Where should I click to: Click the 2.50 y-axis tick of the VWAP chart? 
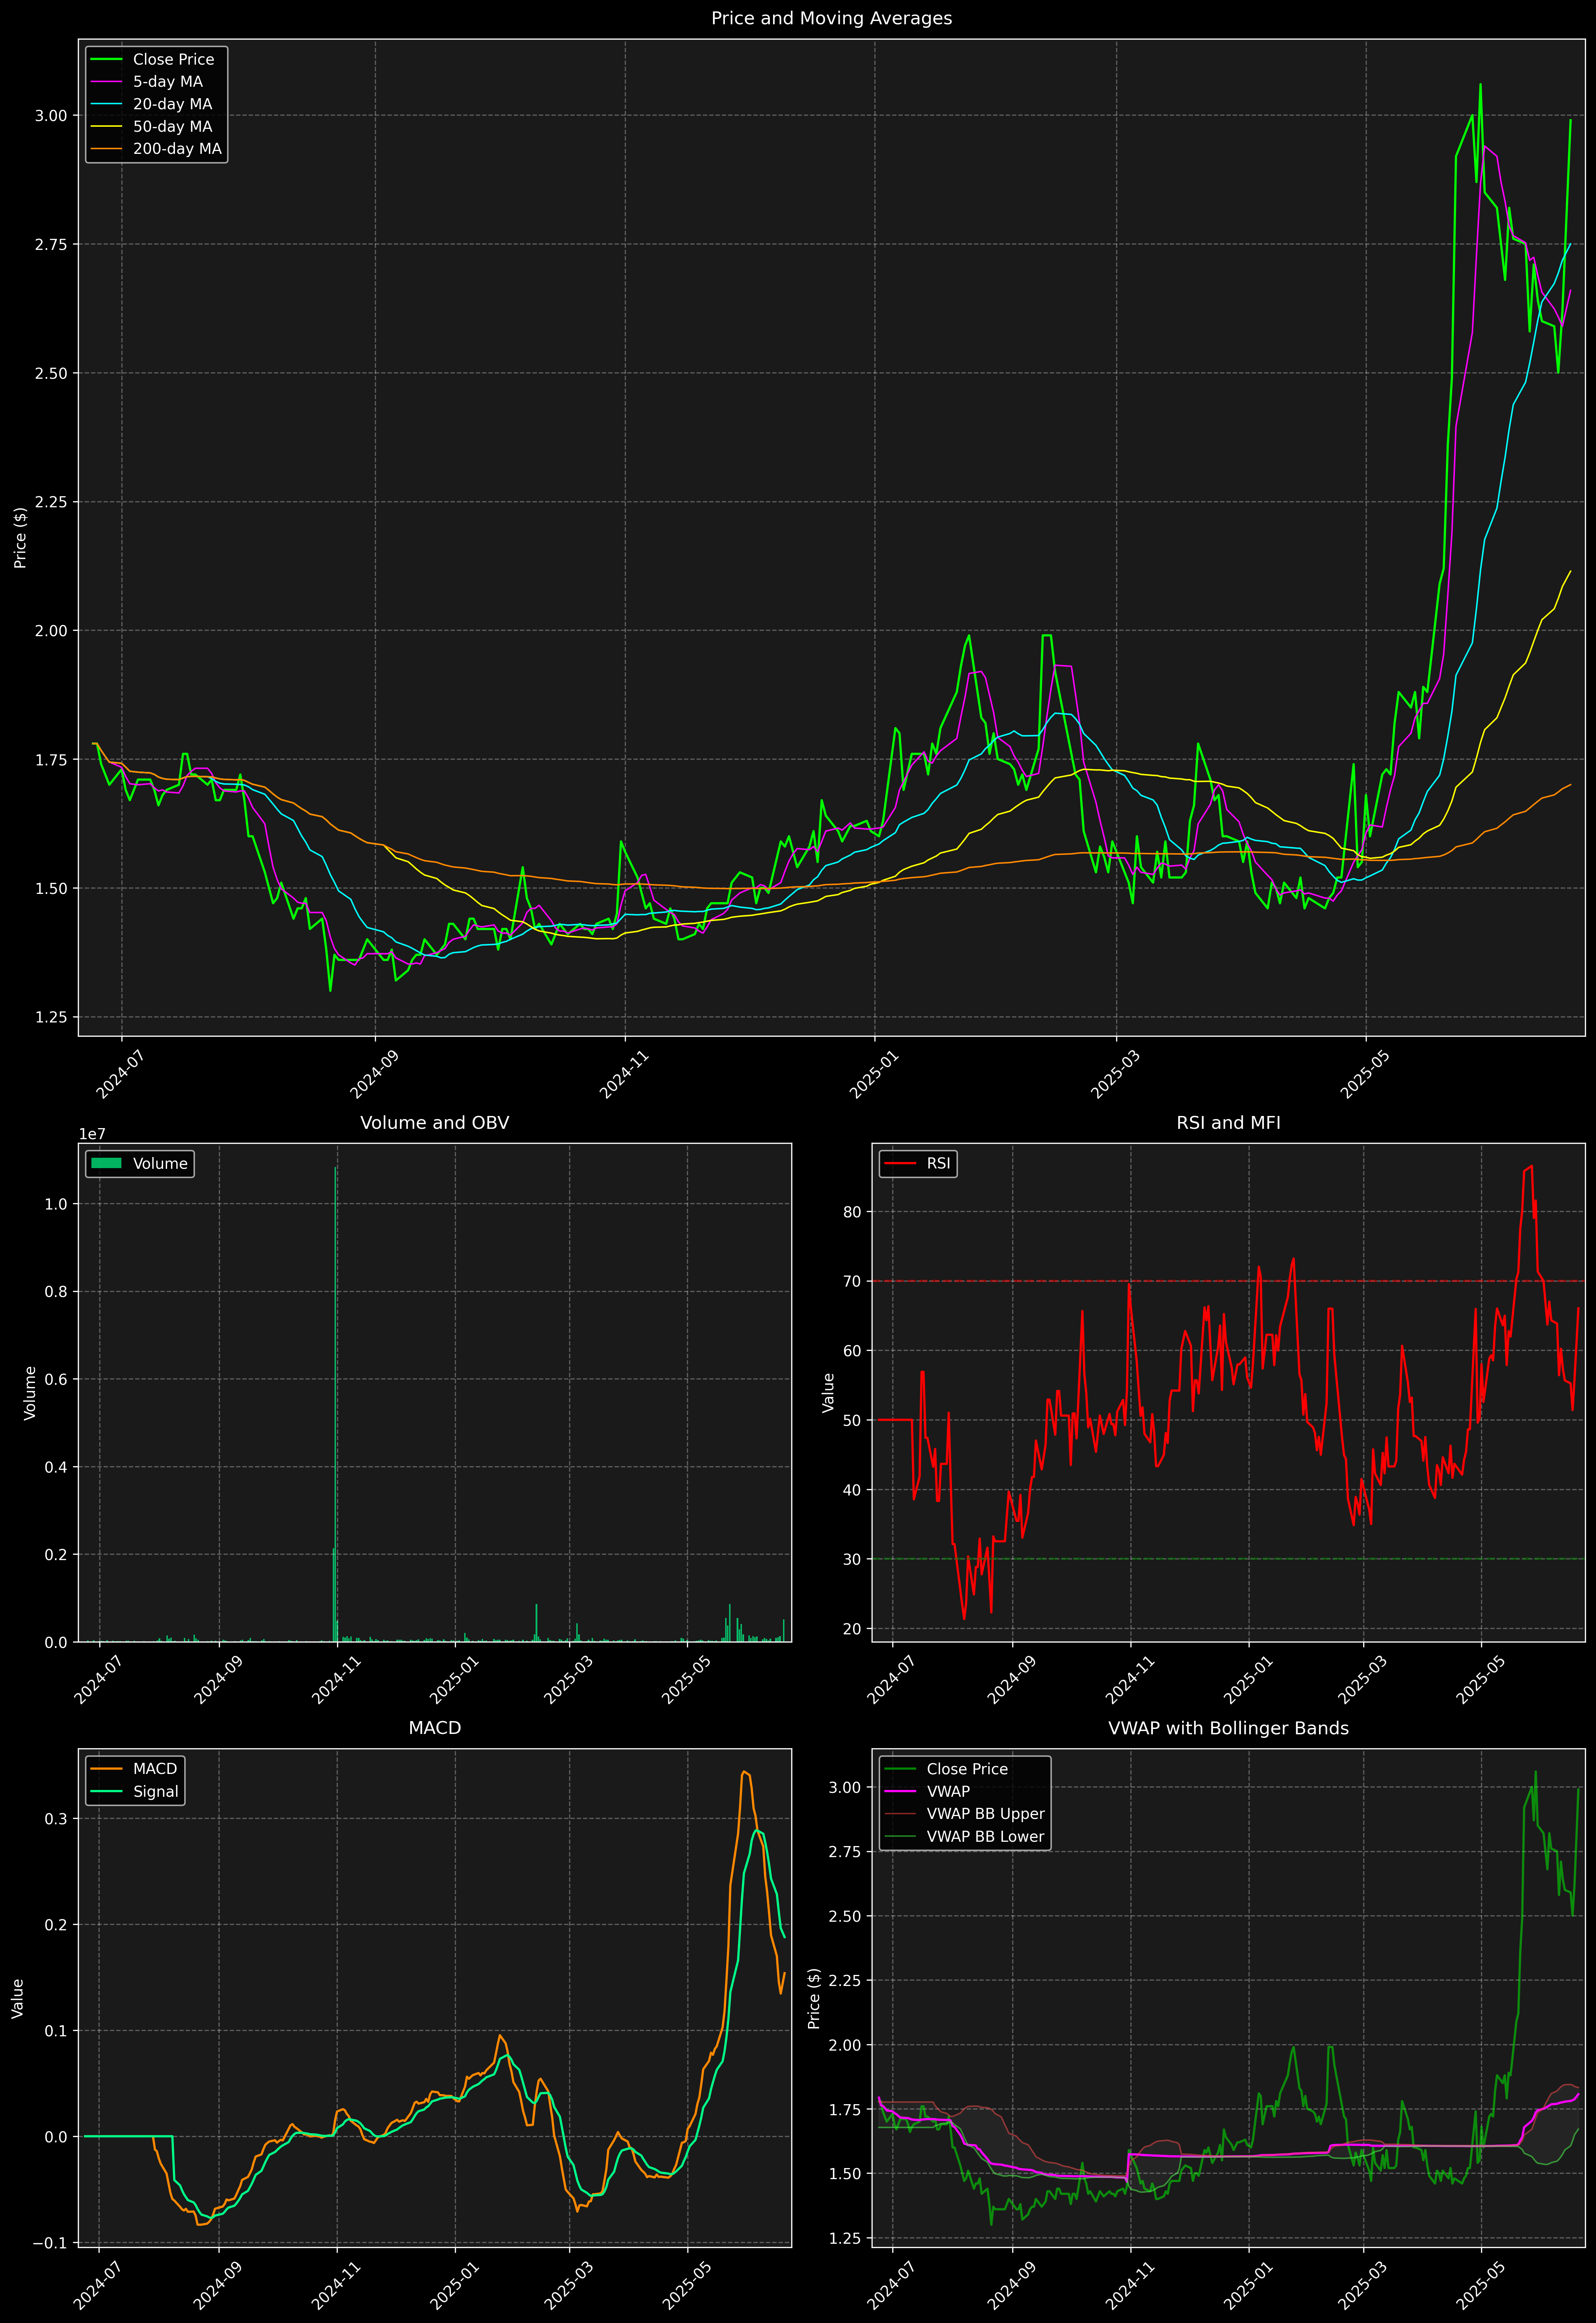[845, 1915]
